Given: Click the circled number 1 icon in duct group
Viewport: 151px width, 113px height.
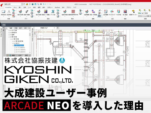Looking at the screenshot, I should click(32, 13).
